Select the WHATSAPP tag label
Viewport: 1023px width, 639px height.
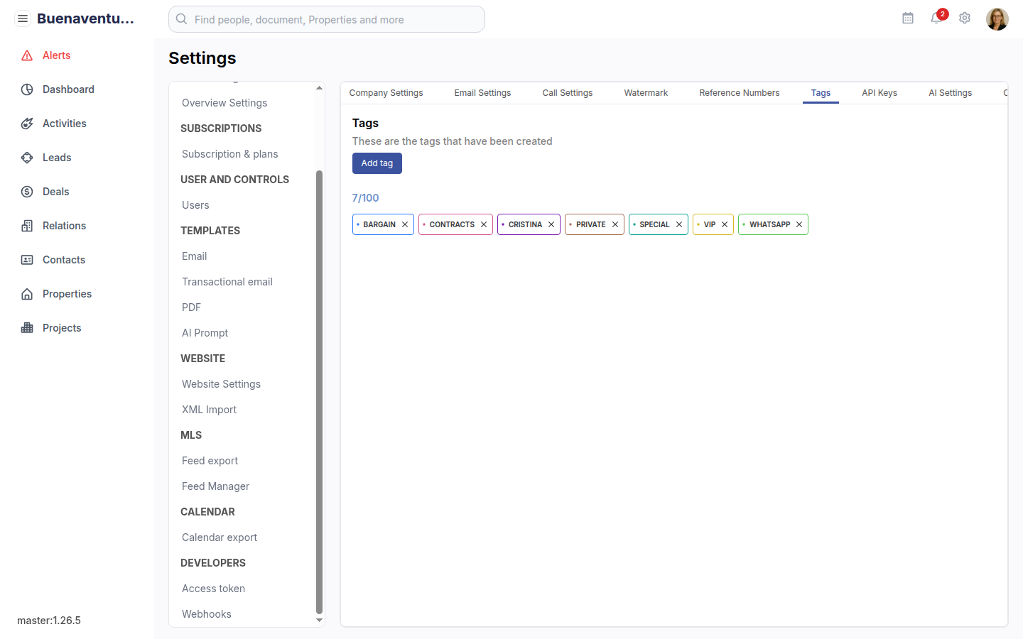[x=770, y=224]
